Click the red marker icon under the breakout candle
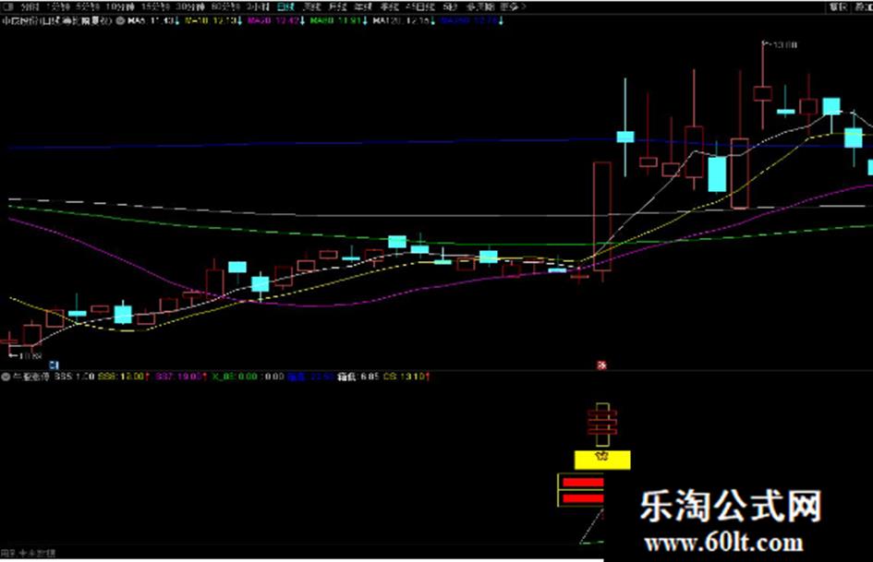The image size is (873, 562). 601,365
